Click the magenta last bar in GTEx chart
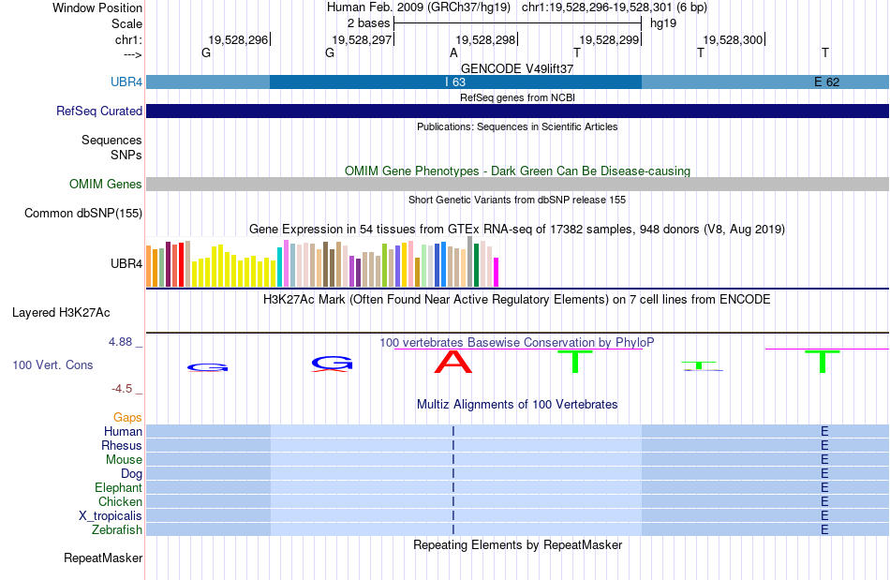This screenshot has width=890, height=580. [496, 273]
